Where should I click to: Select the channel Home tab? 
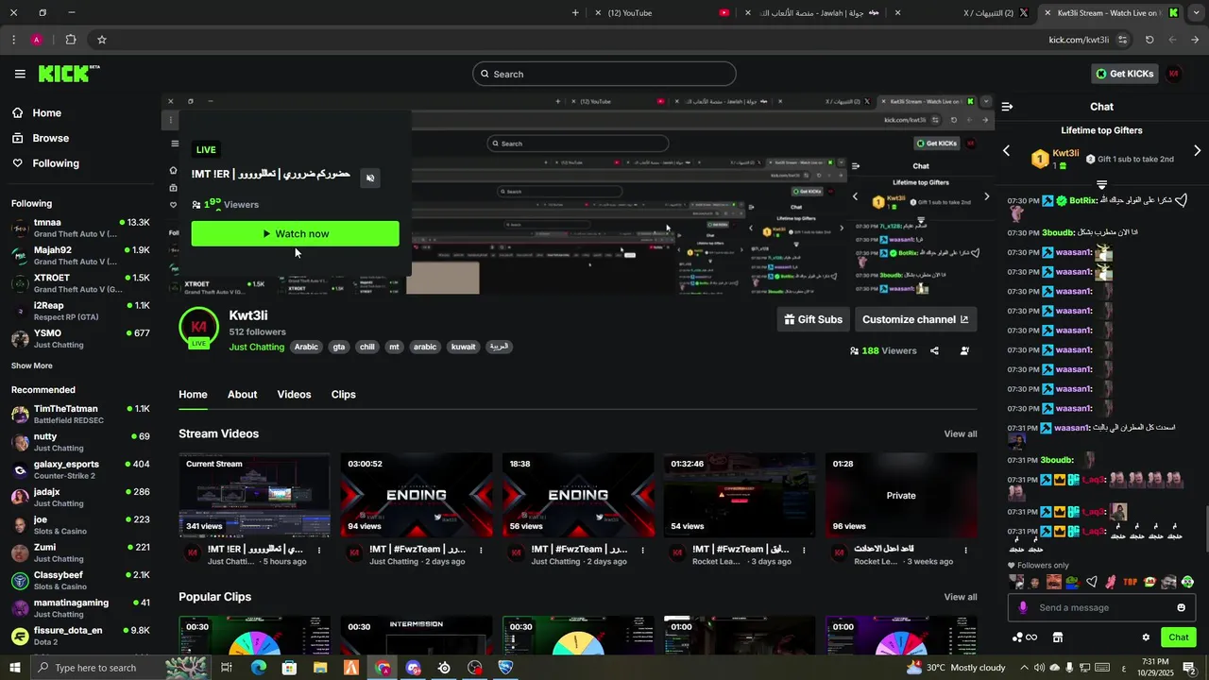click(193, 395)
